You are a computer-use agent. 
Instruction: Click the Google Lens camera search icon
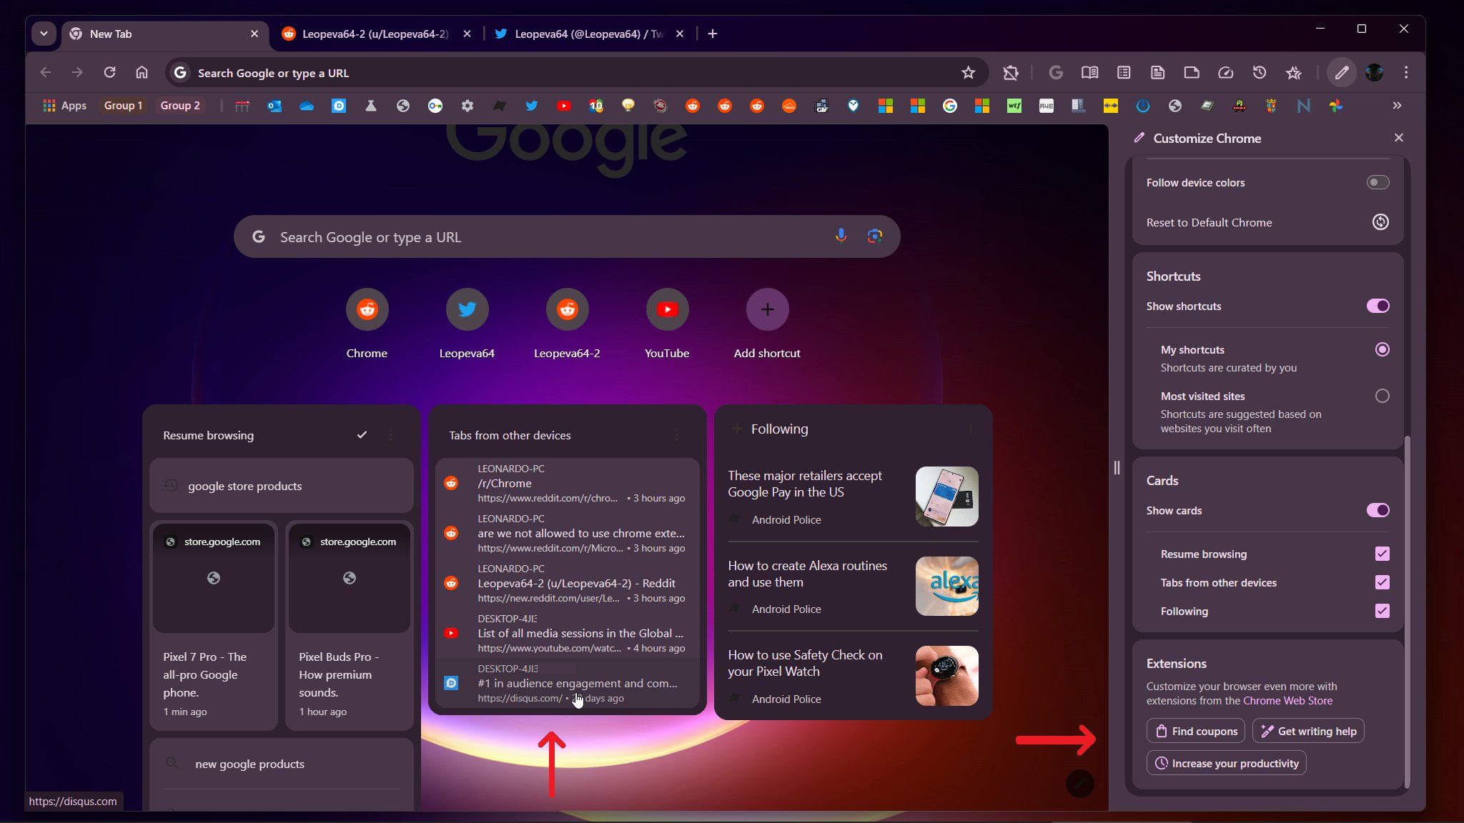click(x=874, y=235)
